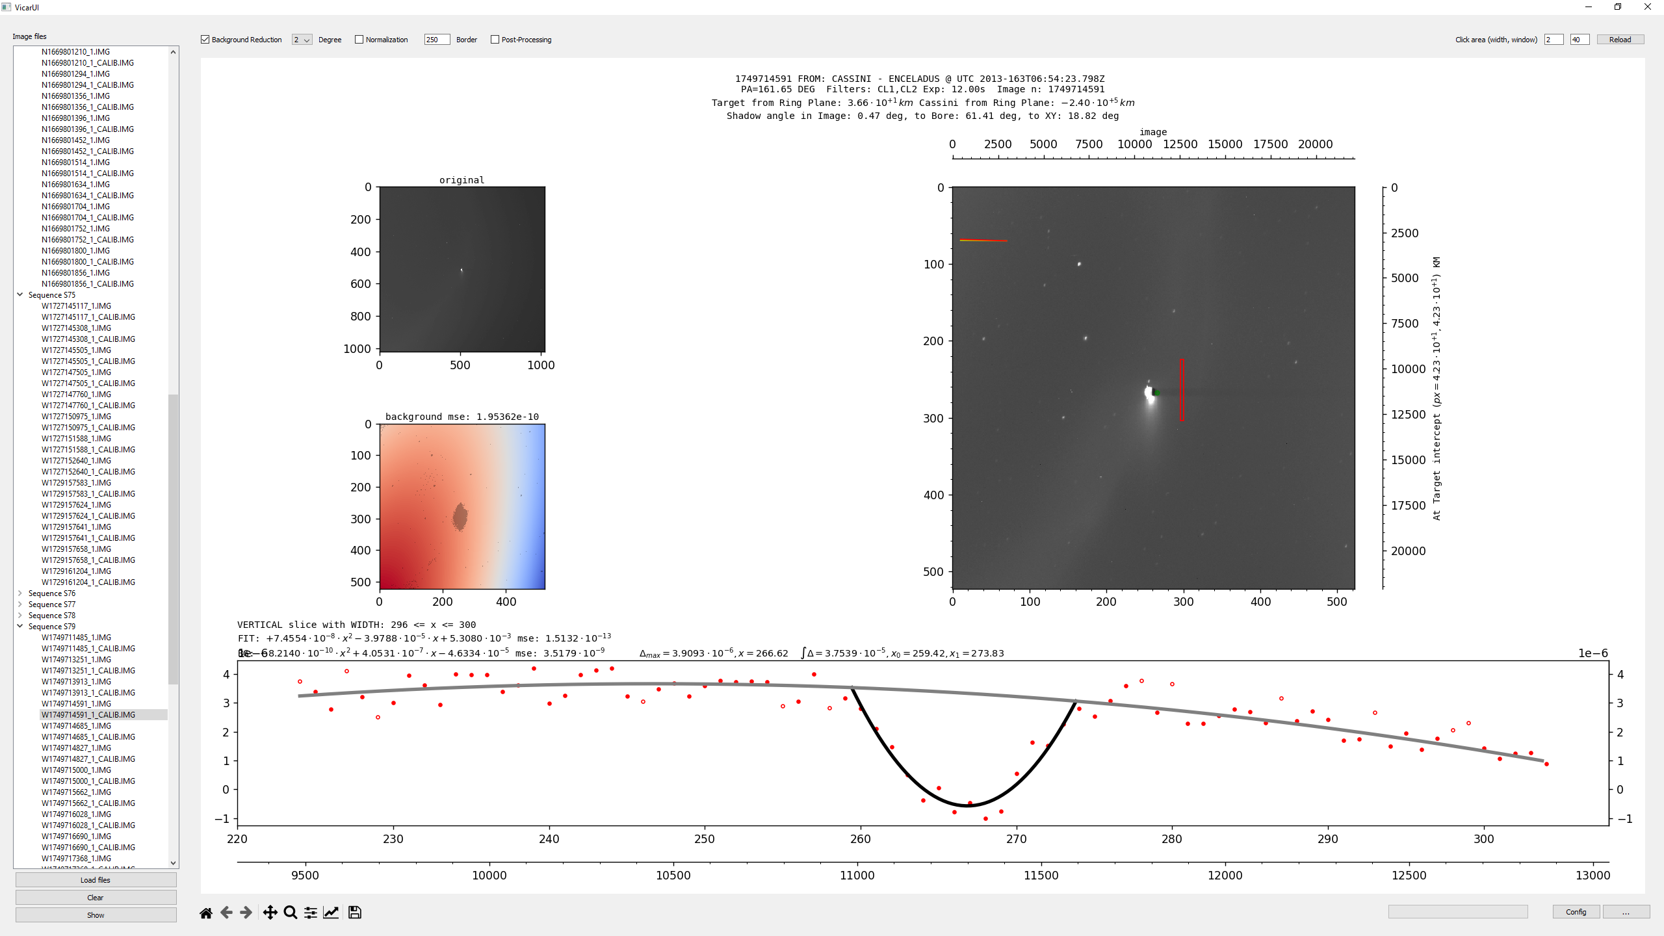Uncheck Background Reduction checkbox
Screen dimensions: 1664x936
click(x=205, y=40)
